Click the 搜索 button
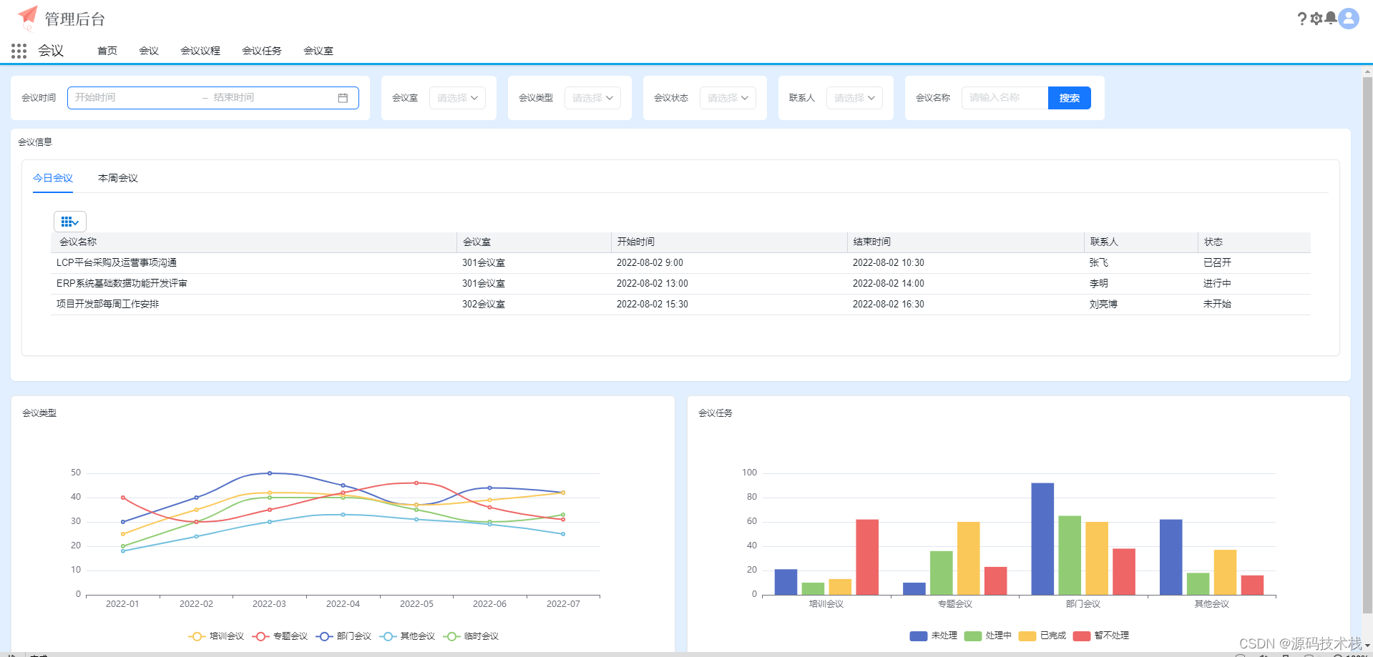This screenshot has height=657, width=1373. coord(1069,98)
